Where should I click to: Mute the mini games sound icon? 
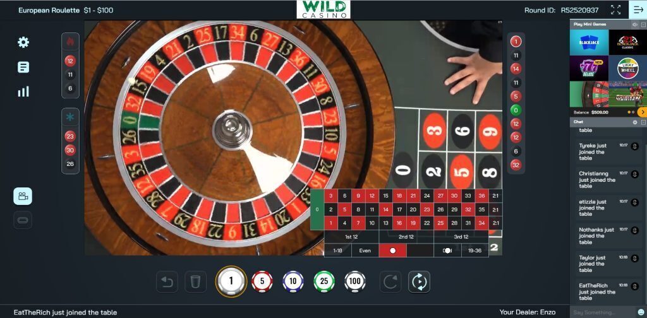634,25
